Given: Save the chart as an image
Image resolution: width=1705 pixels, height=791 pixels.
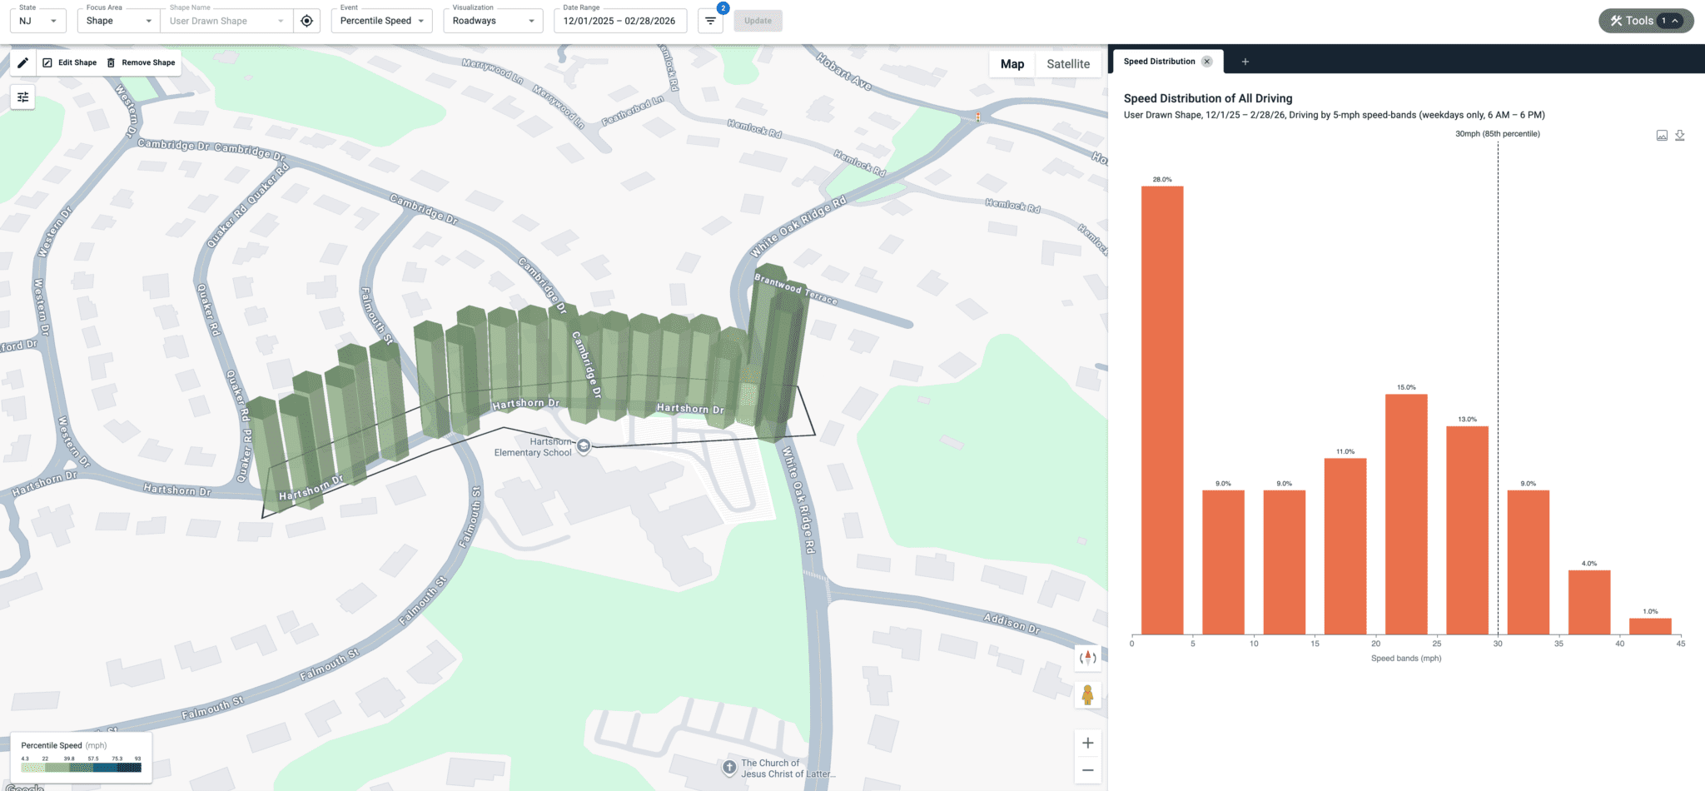Looking at the screenshot, I should click(x=1662, y=136).
